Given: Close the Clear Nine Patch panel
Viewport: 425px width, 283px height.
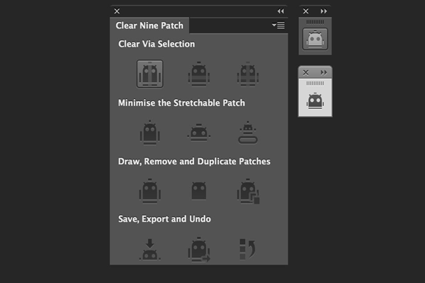Looking at the screenshot, I should point(117,11).
